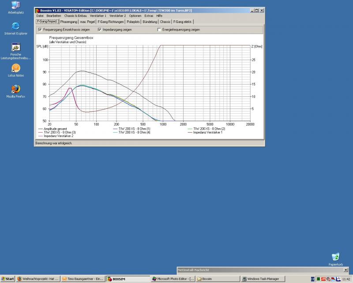This screenshot has width=353, height=283.
Task: Open the Arbeitsplatz desktop icon
Action: tap(16, 5)
